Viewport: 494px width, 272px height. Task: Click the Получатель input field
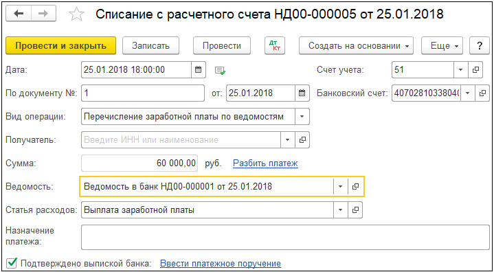pyautogui.click(x=181, y=140)
